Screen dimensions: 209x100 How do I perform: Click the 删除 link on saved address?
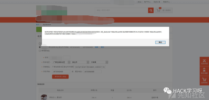tap(102, 47)
